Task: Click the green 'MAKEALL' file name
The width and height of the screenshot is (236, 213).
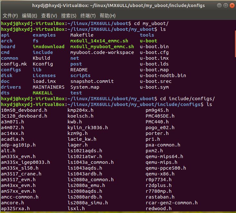Action: (x=43, y=93)
